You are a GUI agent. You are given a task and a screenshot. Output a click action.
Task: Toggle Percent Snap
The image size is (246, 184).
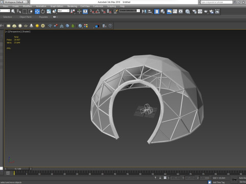(104, 11)
